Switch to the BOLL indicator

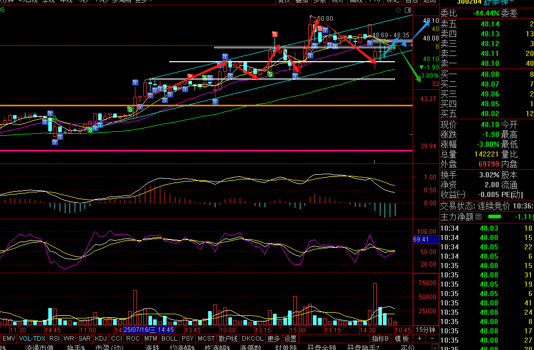pos(169,339)
